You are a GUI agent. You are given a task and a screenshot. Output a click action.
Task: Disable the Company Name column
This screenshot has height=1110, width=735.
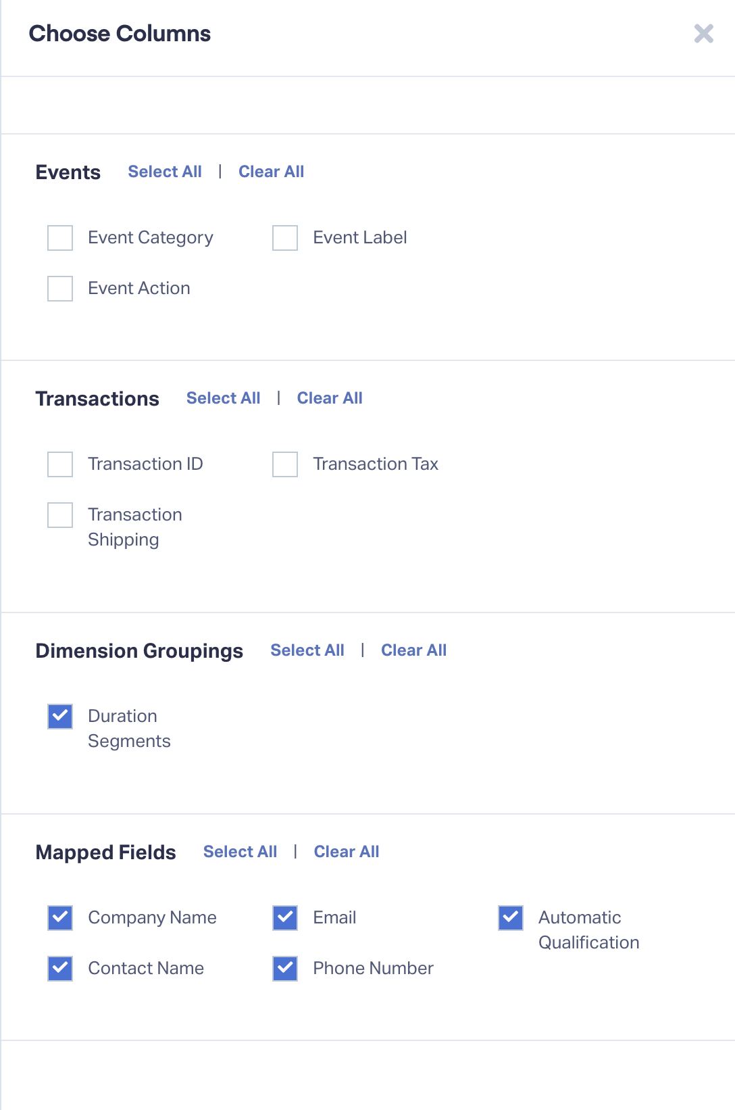[60, 918]
